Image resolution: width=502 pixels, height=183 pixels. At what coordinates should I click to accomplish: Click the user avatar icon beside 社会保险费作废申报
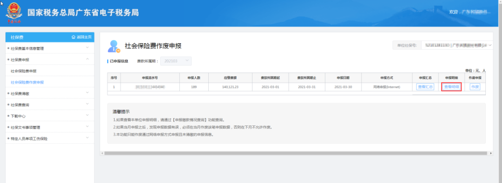tap(114, 46)
